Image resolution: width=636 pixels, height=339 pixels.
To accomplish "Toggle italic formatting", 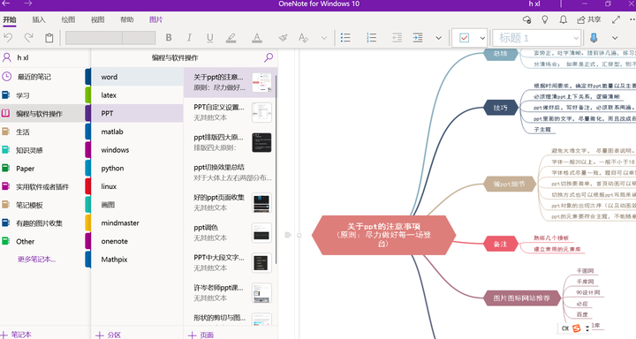I will click(189, 38).
